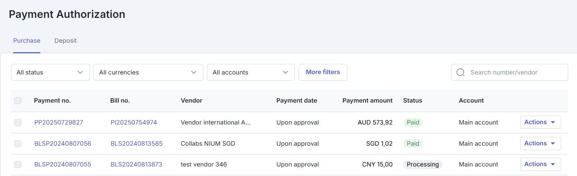View payment BLSP20240807055 details
The width and height of the screenshot is (577, 176).
tap(63, 164)
